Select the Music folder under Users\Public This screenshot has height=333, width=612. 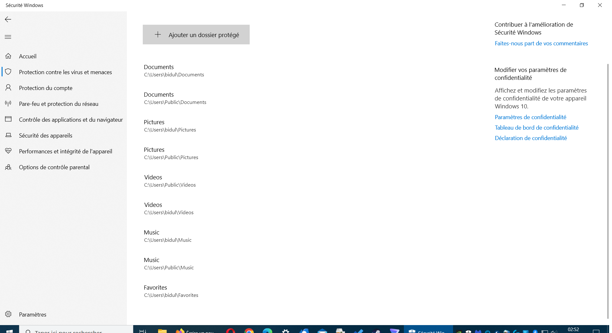[169, 264]
